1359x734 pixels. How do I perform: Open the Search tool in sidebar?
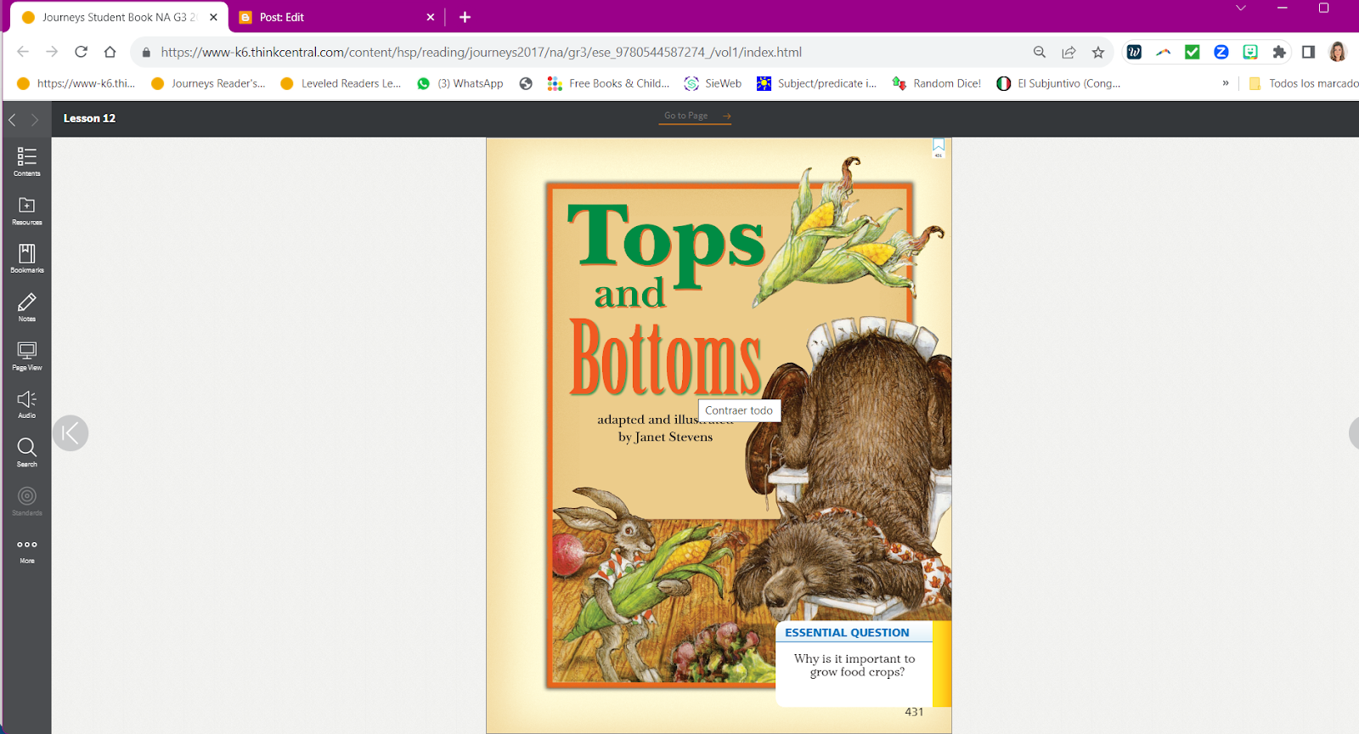pyautogui.click(x=26, y=453)
